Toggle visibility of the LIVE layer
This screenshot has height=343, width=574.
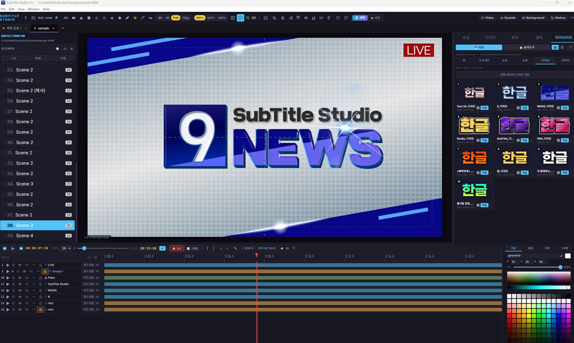click(x=20, y=265)
